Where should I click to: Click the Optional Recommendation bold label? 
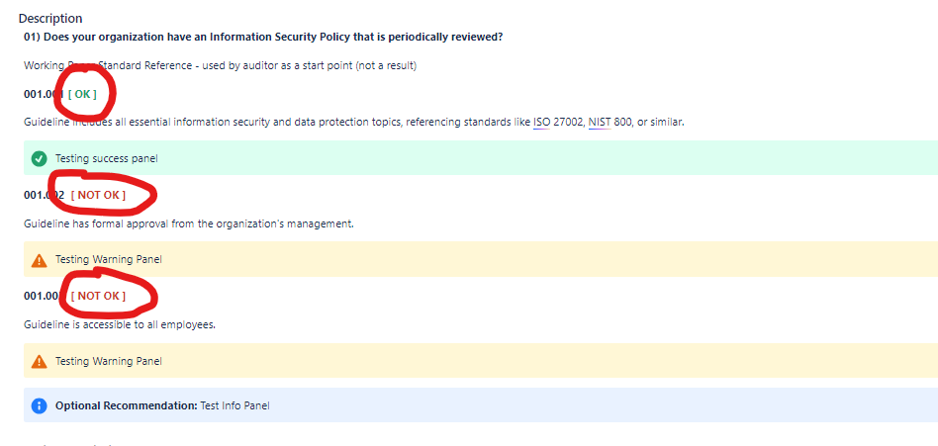pos(127,405)
